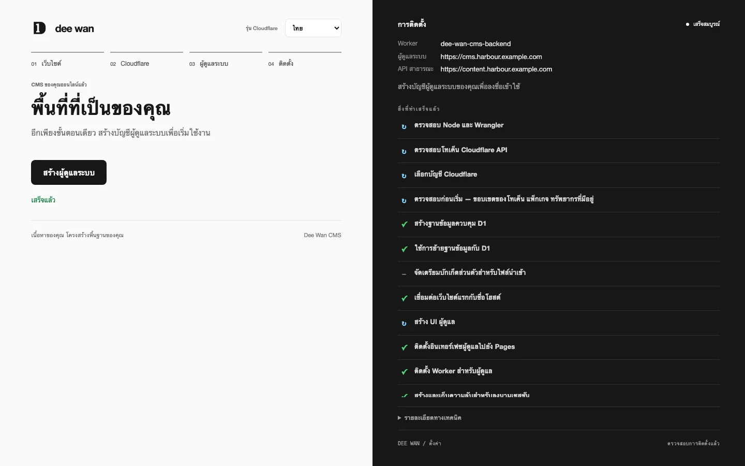Click the green checkmark beside "สร้างฐานข้อมูลควบคุม D1"

(x=405, y=224)
